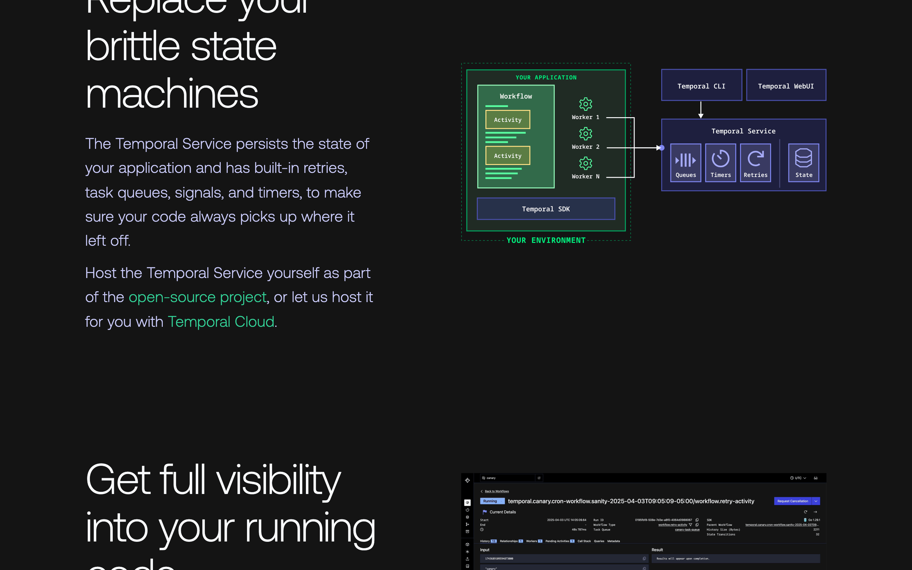Click the binoculars icon beside UTC
The height and width of the screenshot is (570, 912).
pos(815,478)
